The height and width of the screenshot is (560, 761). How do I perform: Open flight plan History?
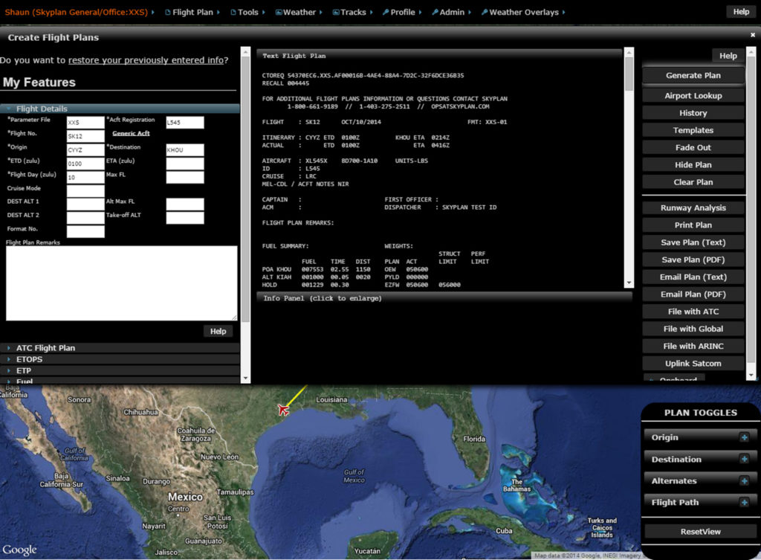[x=693, y=113]
